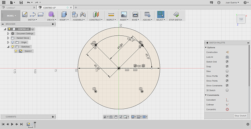Toggle the 3D Sketch checkbox

click(227, 90)
